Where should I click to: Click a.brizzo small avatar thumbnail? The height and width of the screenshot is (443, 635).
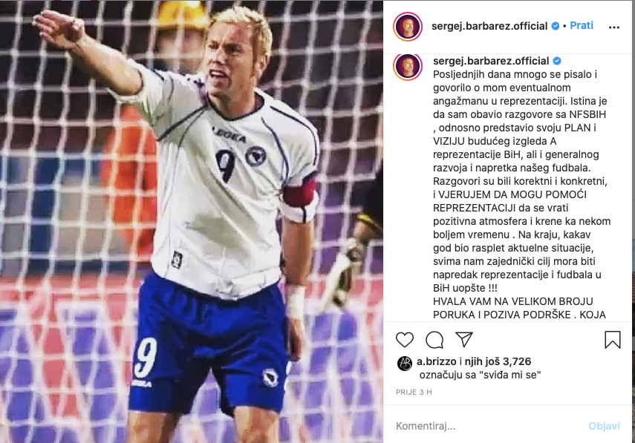pos(405,364)
